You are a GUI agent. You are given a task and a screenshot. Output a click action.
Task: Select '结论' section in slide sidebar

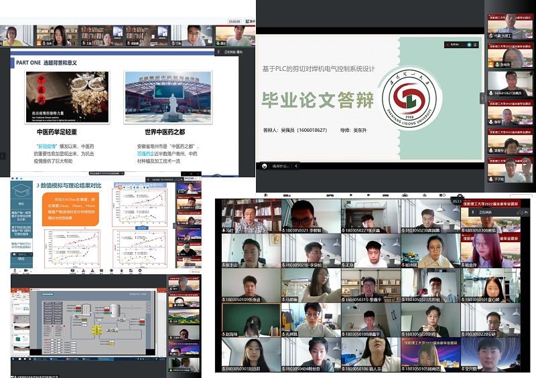[21, 259]
